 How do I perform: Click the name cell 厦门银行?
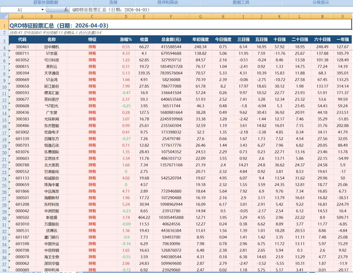pyautogui.click(x=52, y=237)
